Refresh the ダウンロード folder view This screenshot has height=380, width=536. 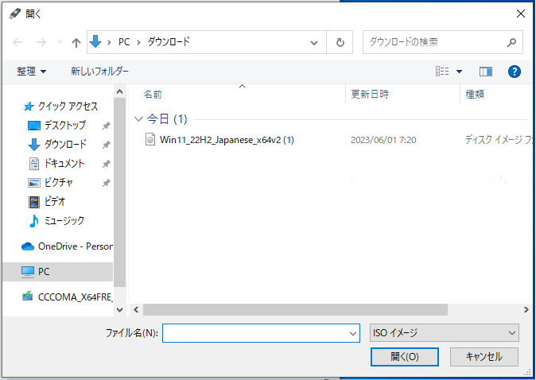(340, 42)
